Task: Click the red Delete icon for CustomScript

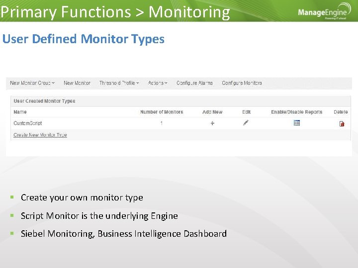Action: point(342,124)
